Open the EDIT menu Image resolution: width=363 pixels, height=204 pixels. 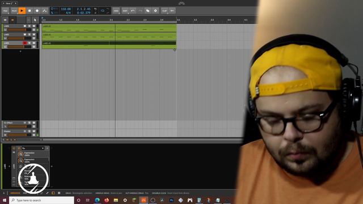click(x=125, y=11)
